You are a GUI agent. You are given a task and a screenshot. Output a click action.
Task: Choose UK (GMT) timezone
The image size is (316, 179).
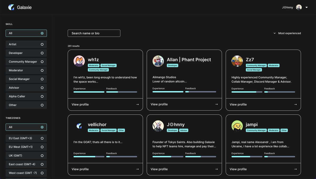click(26, 156)
